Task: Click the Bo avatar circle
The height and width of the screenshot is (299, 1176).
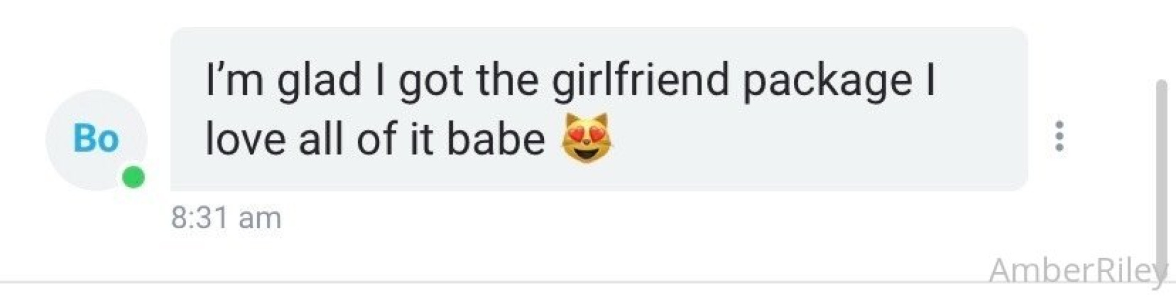Action: tap(96, 140)
